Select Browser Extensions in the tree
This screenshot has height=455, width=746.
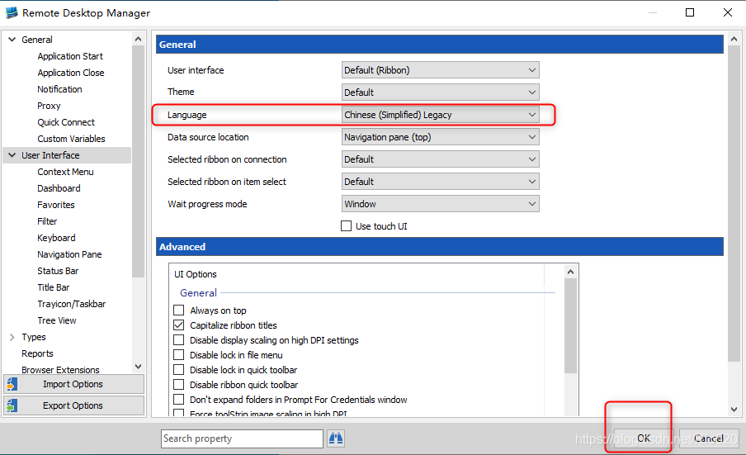60,370
